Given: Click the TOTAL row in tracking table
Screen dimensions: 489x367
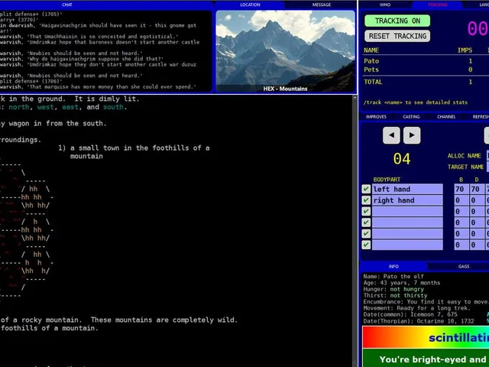Looking at the screenshot, I should coord(426,82).
